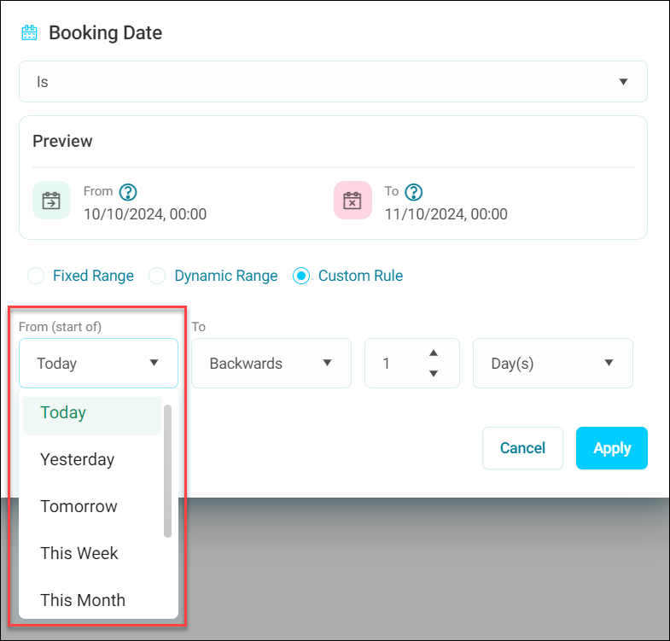Click the Booking Date calendar icon
This screenshot has width=670, height=641.
click(30, 33)
